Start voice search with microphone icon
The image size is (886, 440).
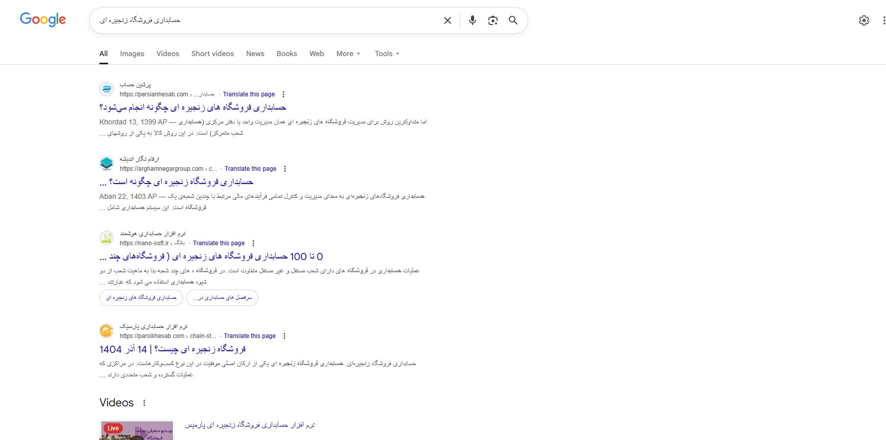[473, 20]
